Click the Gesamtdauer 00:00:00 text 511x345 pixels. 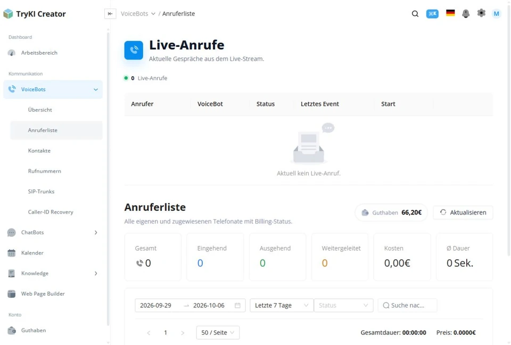(393, 333)
